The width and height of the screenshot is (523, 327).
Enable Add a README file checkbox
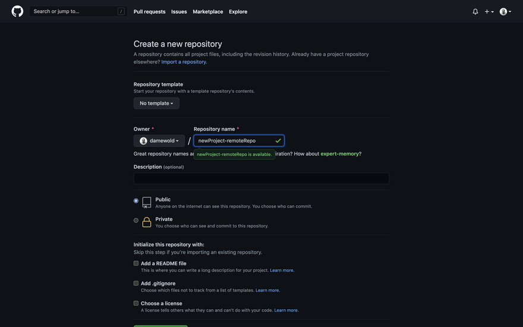(x=136, y=263)
